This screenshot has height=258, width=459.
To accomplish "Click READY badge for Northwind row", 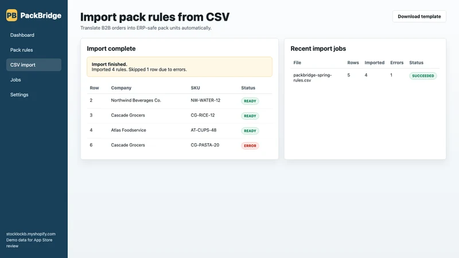I will point(250,101).
